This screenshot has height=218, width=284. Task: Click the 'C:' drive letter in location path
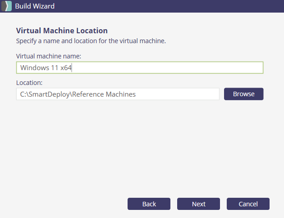click(x=23, y=94)
